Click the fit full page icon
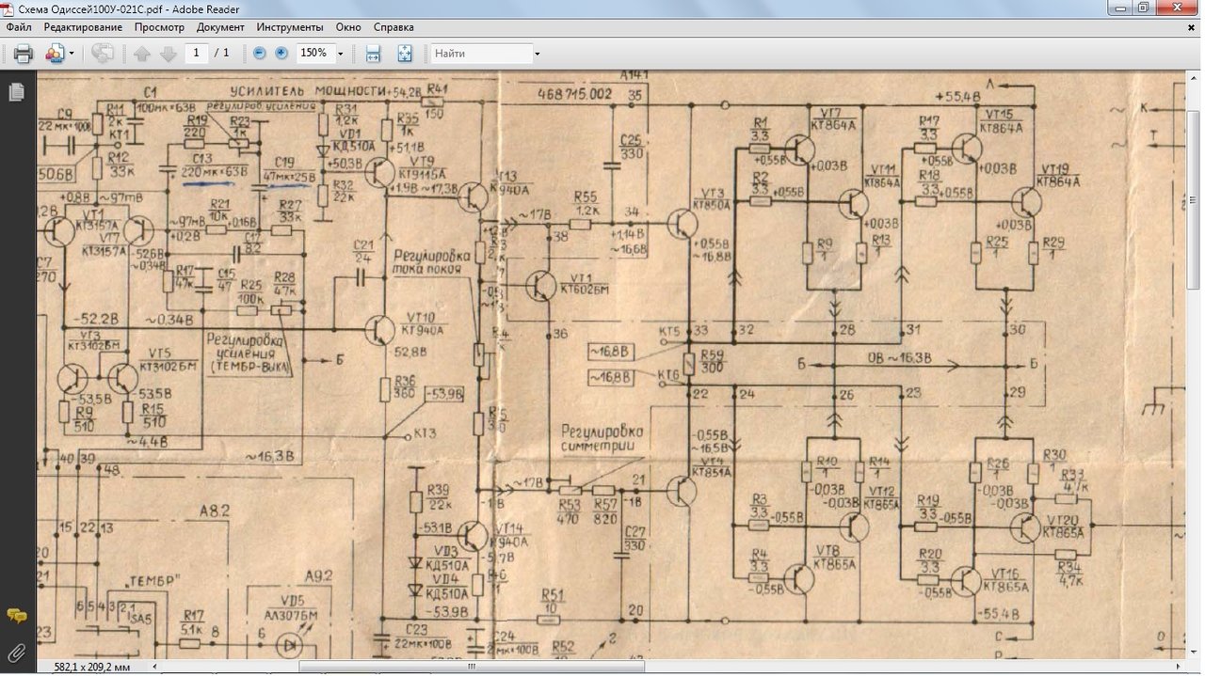The width and height of the screenshot is (1205, 676). [x=405, y=54]
